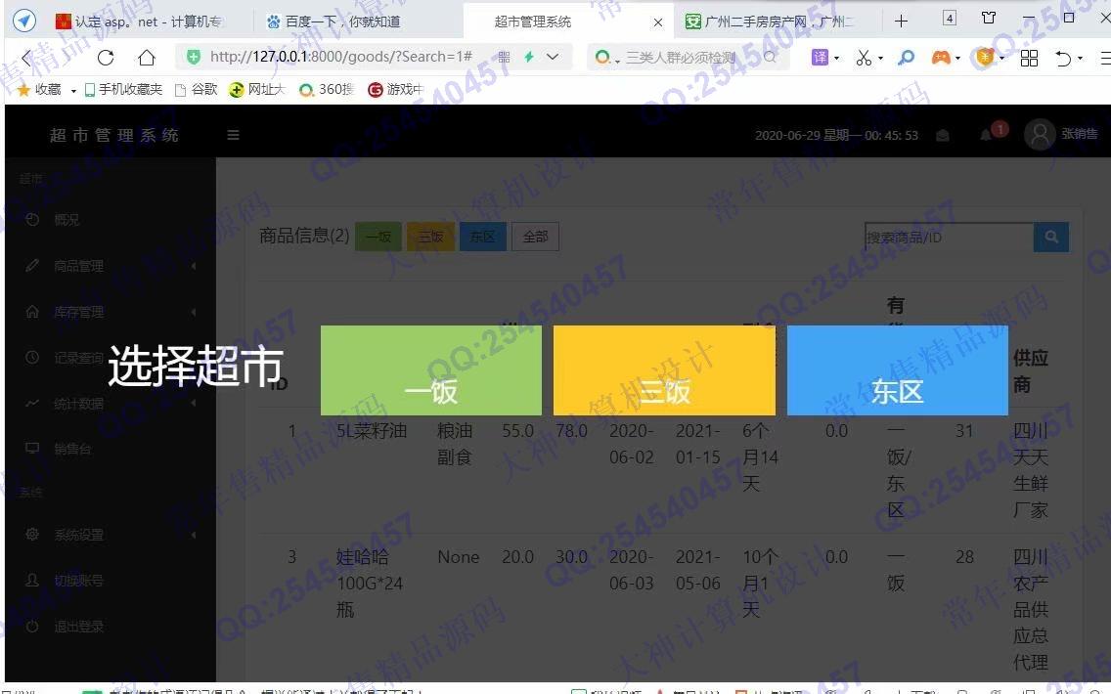
Task: Click the address bar URL field
Action: point(340,57)
